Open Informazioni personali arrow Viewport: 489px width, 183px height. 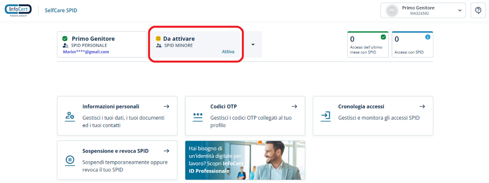coord(166,107)
